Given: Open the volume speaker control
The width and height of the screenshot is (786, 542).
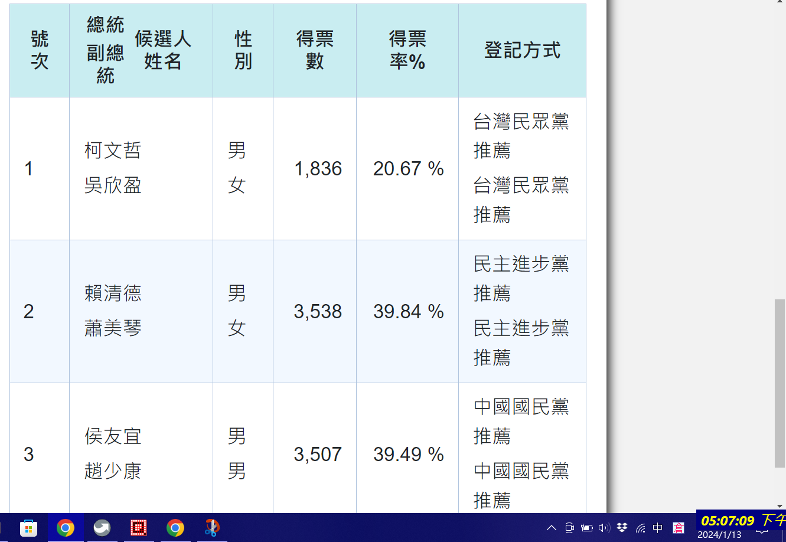Looking at the screenshot, I should click(x=604, y=528).
